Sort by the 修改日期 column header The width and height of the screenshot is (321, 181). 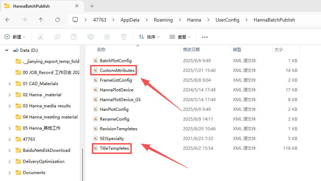click(191, 50)
